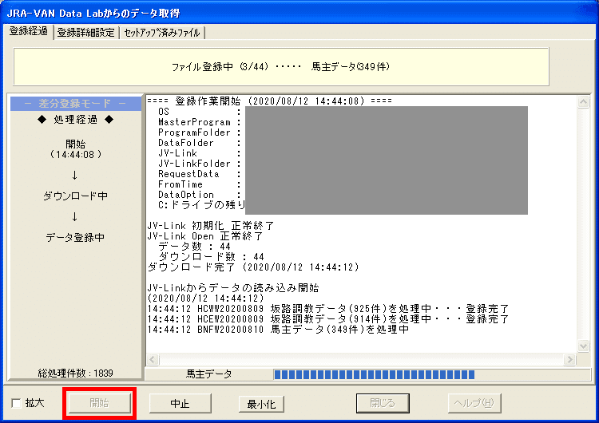Click the C:ドライブの残り log label

(202, 205)
